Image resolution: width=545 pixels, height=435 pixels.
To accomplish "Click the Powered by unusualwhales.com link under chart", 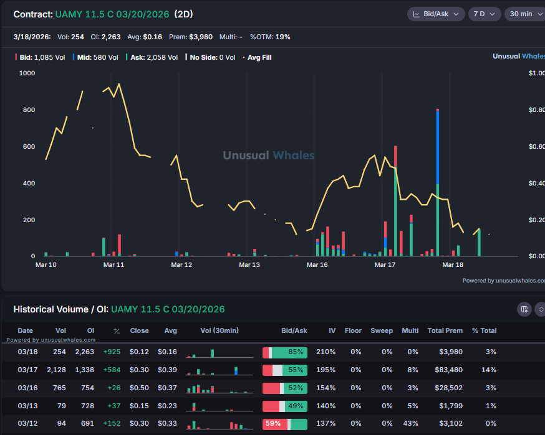I will pyautogui.click(x=504, y=281).
